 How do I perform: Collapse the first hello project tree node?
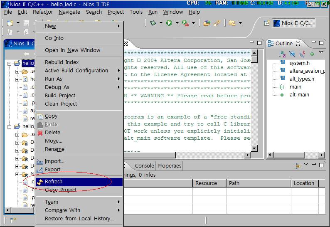tap(9, 63)
